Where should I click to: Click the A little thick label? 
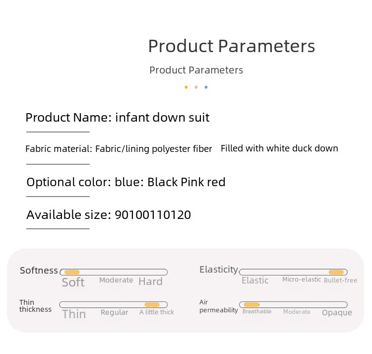click(157, 312)
